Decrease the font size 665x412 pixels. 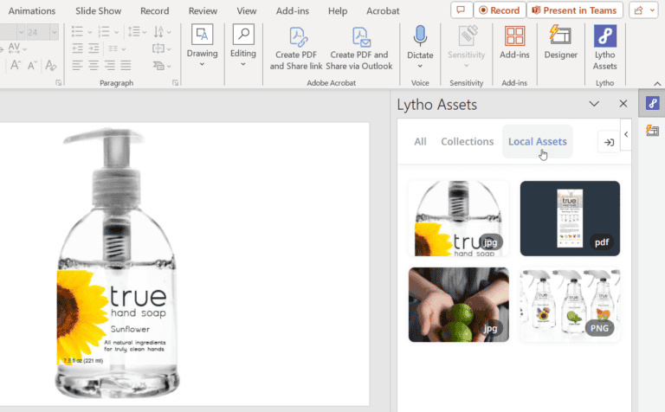click(32, 65)
